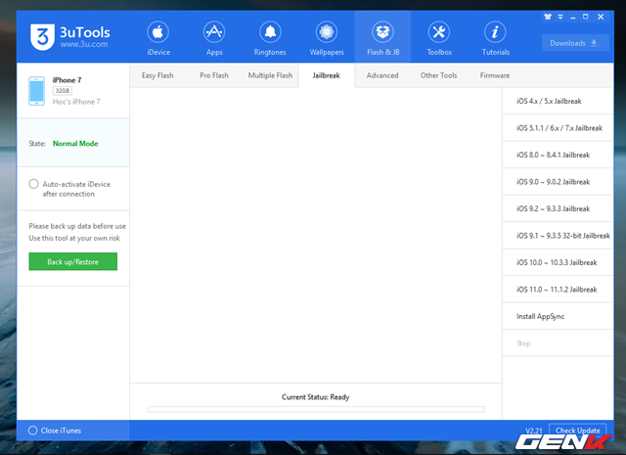
Task: Enable Auto-activate iDevice after connection
Action: point(33,184)
